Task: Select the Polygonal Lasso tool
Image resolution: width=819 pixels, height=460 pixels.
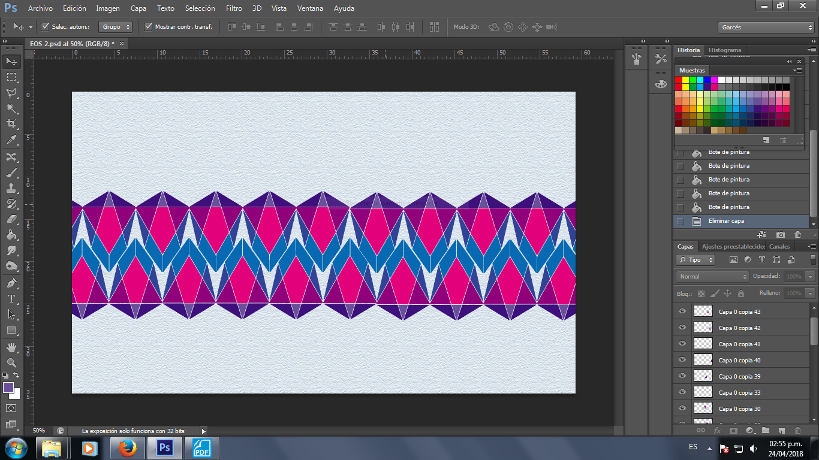Action: point(11,93)
